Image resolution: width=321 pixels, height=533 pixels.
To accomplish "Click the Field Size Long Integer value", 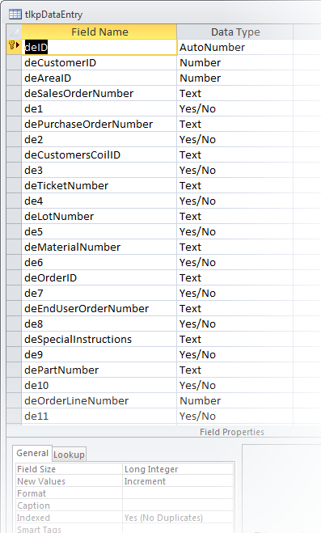I will pos(178,469).
